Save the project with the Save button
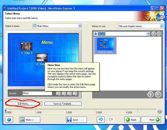 [x=76, y=120]
